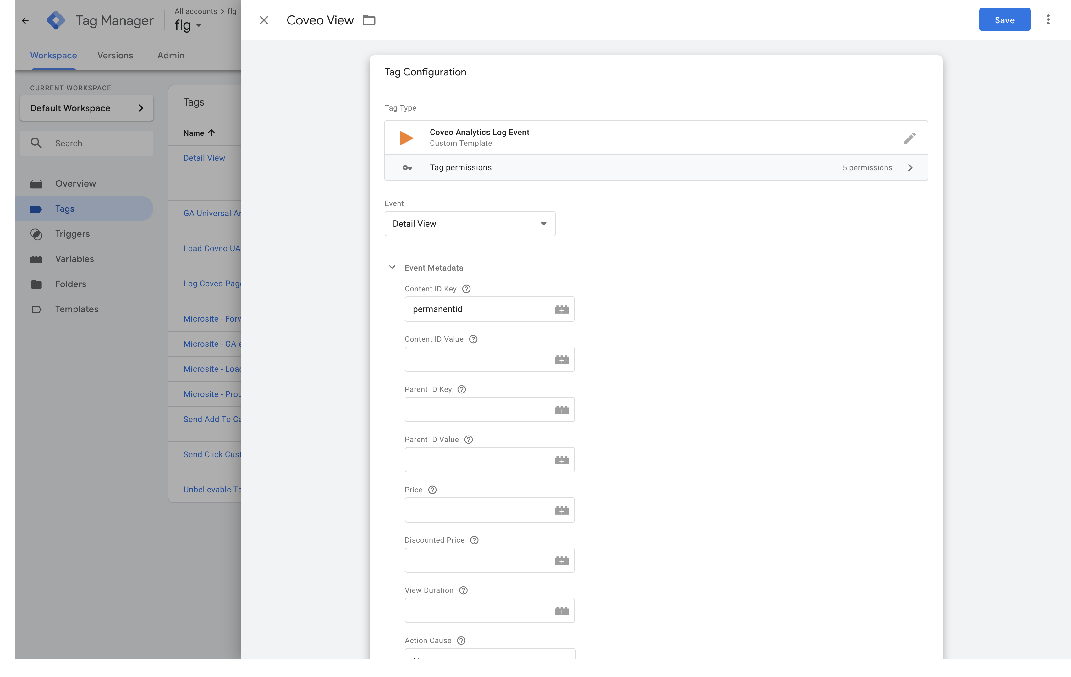Open the Detail View tag link
1071x677 pixels.
pyautogui.click(x=204, y=158)
